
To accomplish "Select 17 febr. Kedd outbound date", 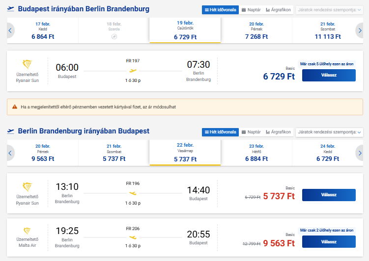I will [43, 30].
